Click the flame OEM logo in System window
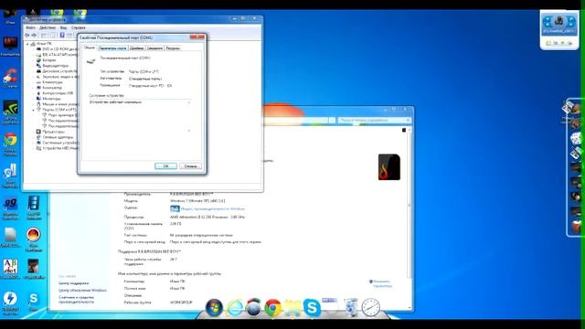Screen dimensions: 585x329 click(389, 166)
